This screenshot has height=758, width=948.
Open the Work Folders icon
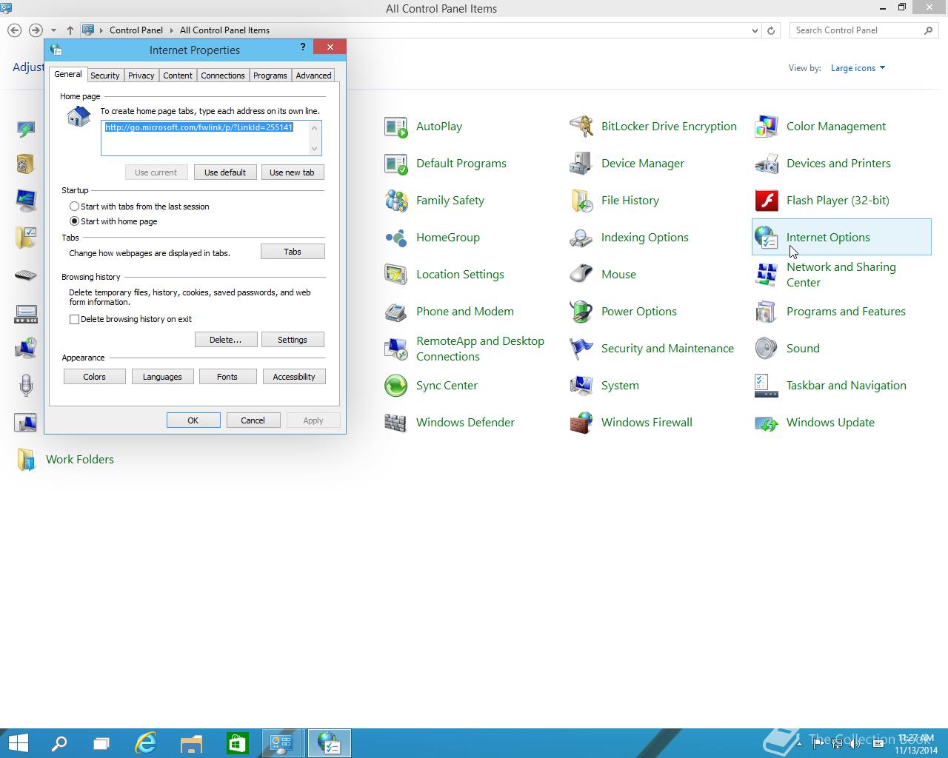(x=26, y=460)
